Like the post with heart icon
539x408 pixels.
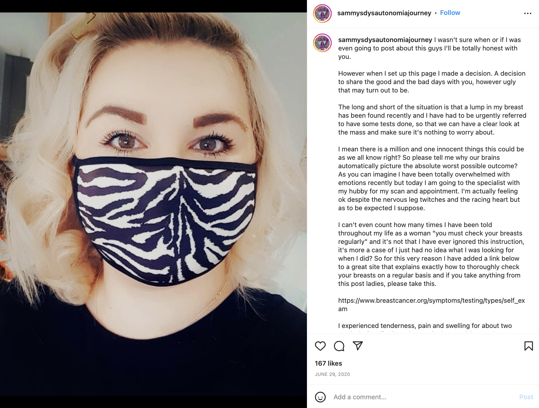tap(320, 346)
